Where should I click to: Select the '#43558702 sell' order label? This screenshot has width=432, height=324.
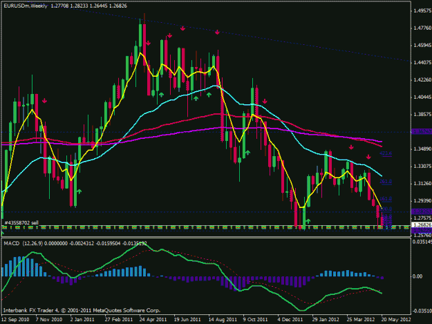[21, 222]
